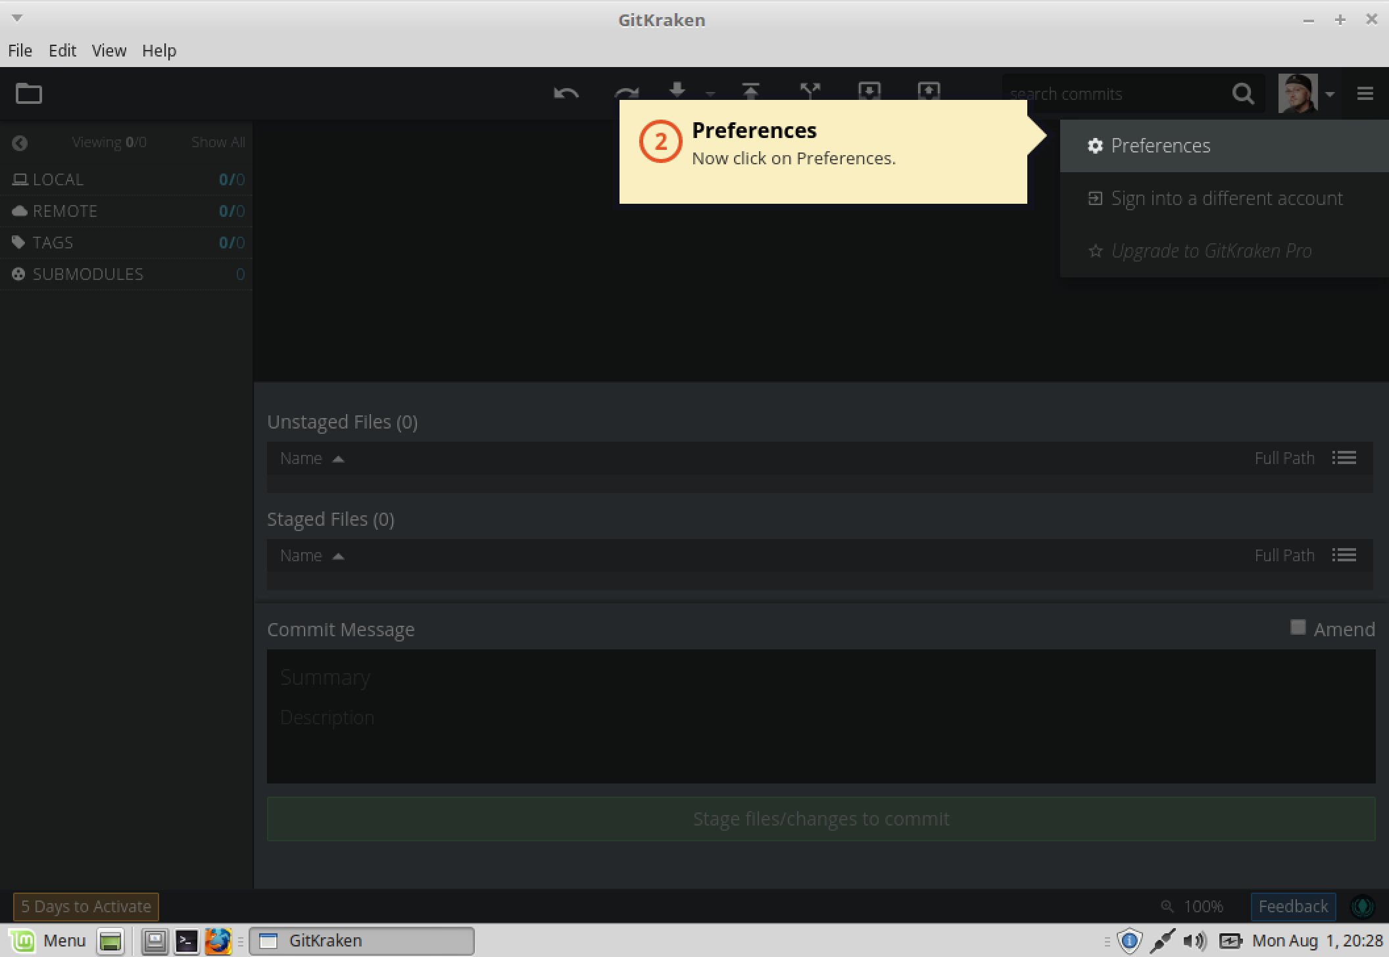The image size is (1389, 957).
Task: Click the Staged Files (0) heading
Action: pyautogui.click(x=330, y=519)
